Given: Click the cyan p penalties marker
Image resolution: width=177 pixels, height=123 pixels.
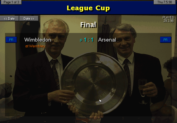Looking at the screenshot, I should coord(81,40).
